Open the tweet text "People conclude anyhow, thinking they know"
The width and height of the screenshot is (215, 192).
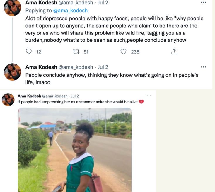coord(111,75)
